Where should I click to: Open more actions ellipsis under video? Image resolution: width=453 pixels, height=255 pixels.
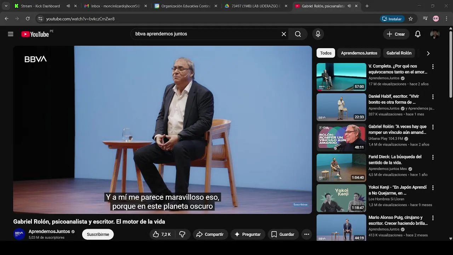pyautogui.click(x=306, y=234)
